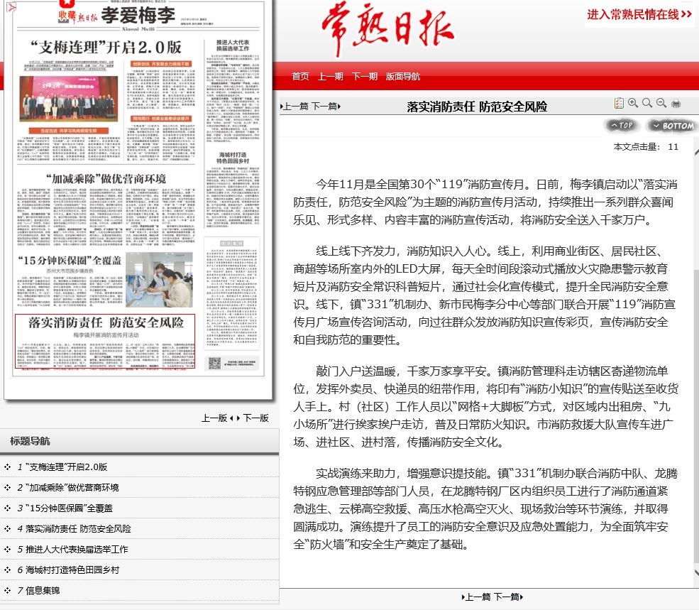The image size is (699, 610).
Task: Jump to the article TOP
Action: click(x=622, y=126)
